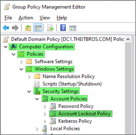Open the File menu

pos(8,18)
